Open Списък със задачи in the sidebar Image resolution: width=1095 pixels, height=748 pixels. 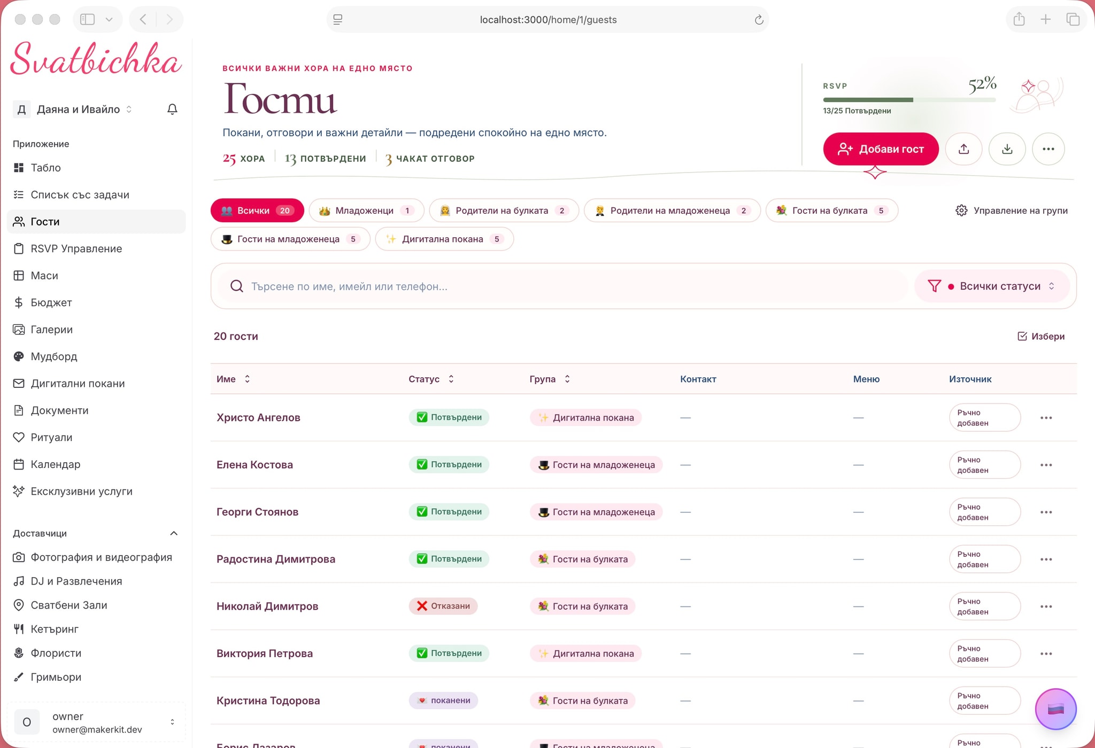point(96,194)
